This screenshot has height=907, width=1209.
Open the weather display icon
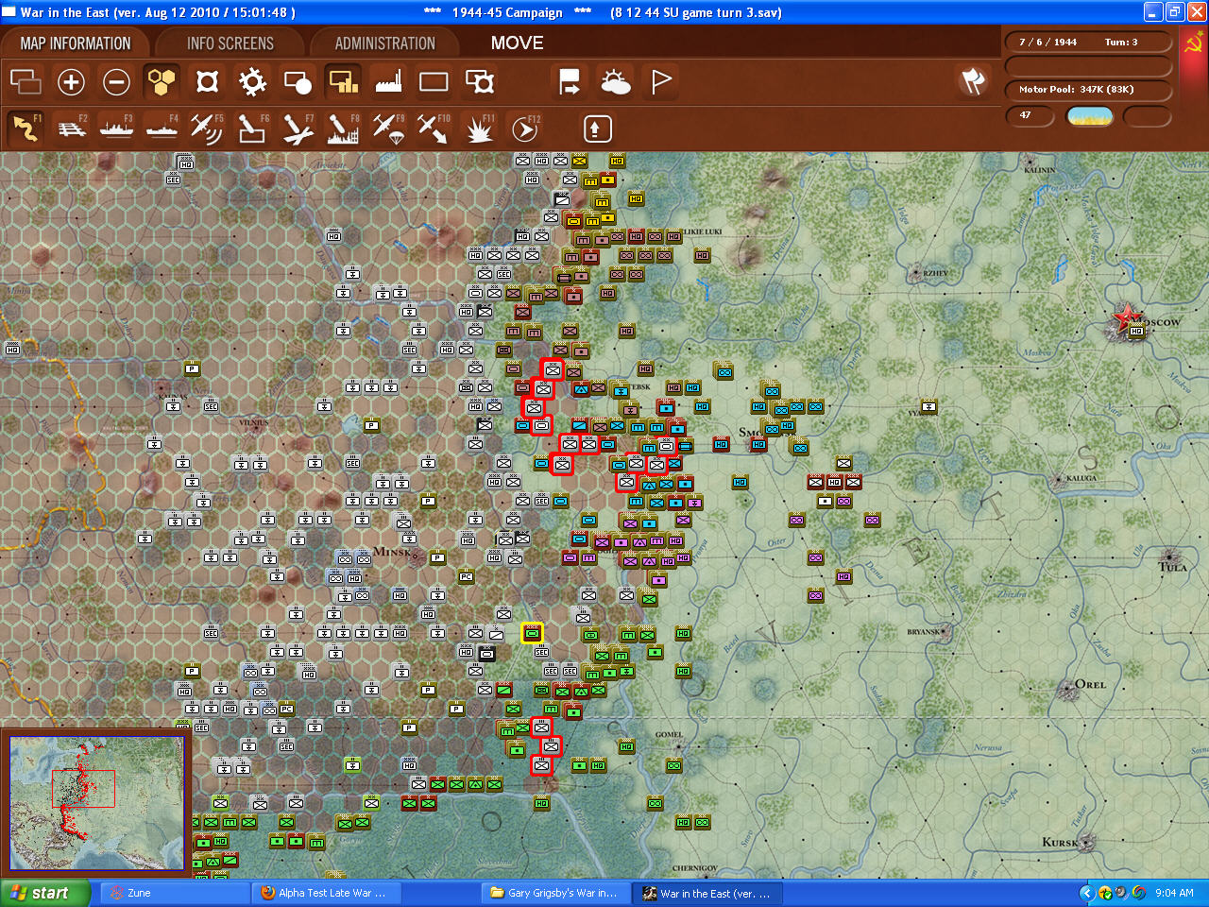(615, 82)
